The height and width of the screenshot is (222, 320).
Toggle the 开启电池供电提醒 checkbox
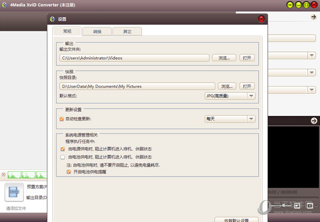tap(69, 172)
